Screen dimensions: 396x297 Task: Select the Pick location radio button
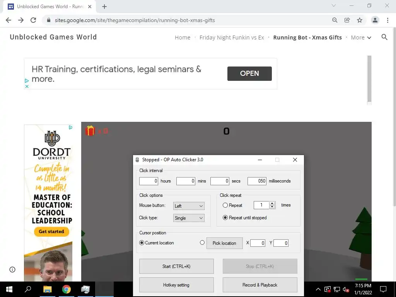pyautogui.click(x=202, y=242)
